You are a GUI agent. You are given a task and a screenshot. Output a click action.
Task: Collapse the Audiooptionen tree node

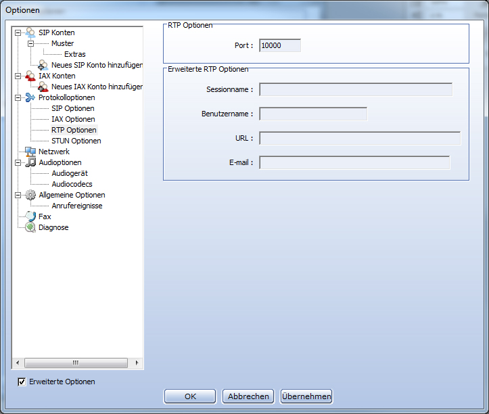tap(18, 162)
